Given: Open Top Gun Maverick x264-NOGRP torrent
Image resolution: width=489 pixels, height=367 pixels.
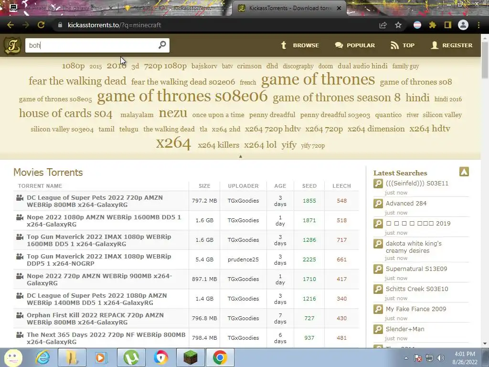Looking at the screenshot, I should click(99, 260).
